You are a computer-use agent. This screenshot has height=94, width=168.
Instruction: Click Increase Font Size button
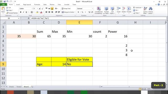(x=40, y=9)
